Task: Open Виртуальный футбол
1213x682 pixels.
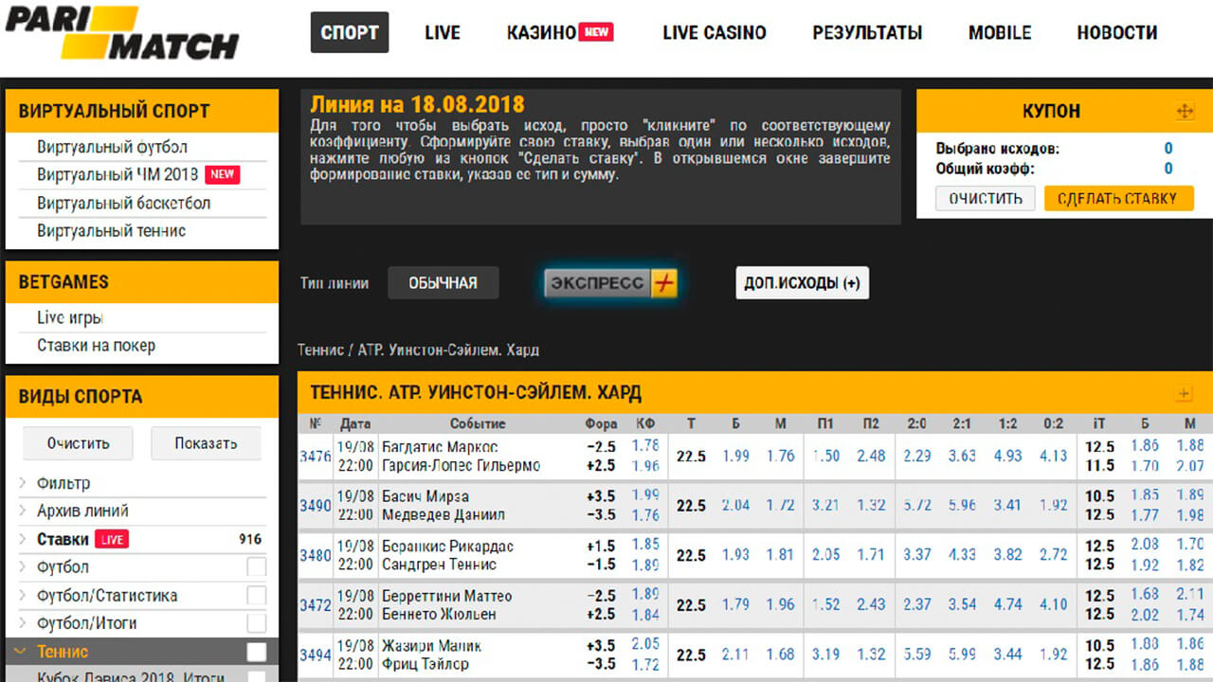Action: [113, 148]
